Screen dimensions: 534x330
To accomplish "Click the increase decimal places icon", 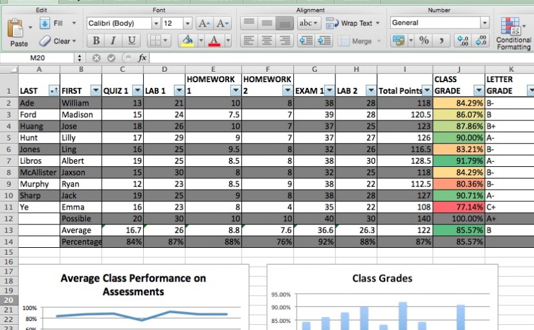I will tap(463, 40).
